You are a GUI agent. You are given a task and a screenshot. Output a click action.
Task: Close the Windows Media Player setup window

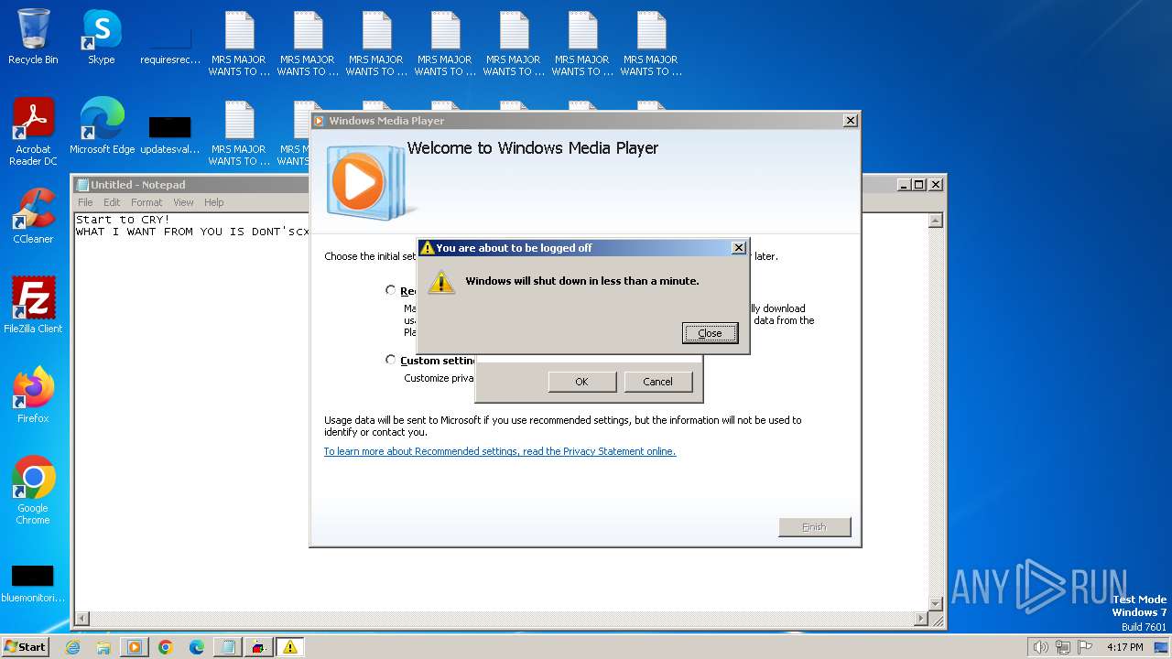pos(850,120)
